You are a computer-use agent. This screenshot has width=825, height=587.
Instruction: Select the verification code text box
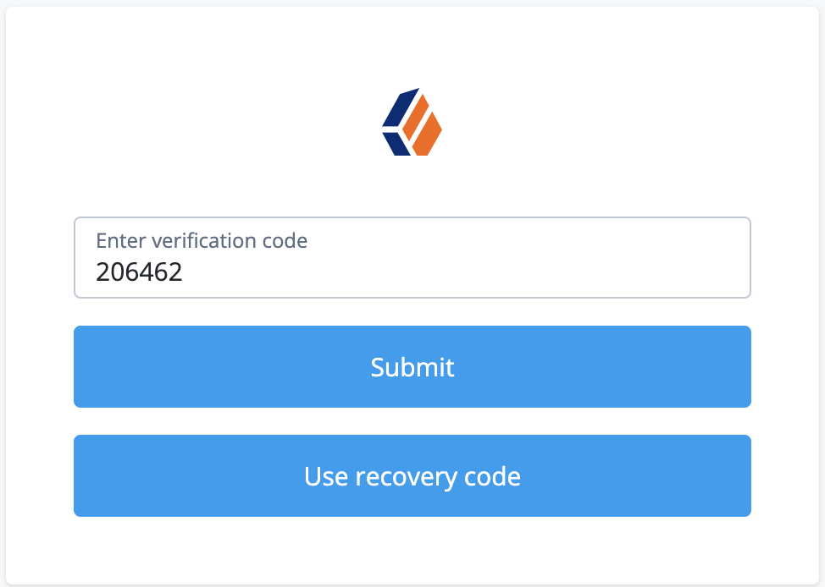click(412, 258)
